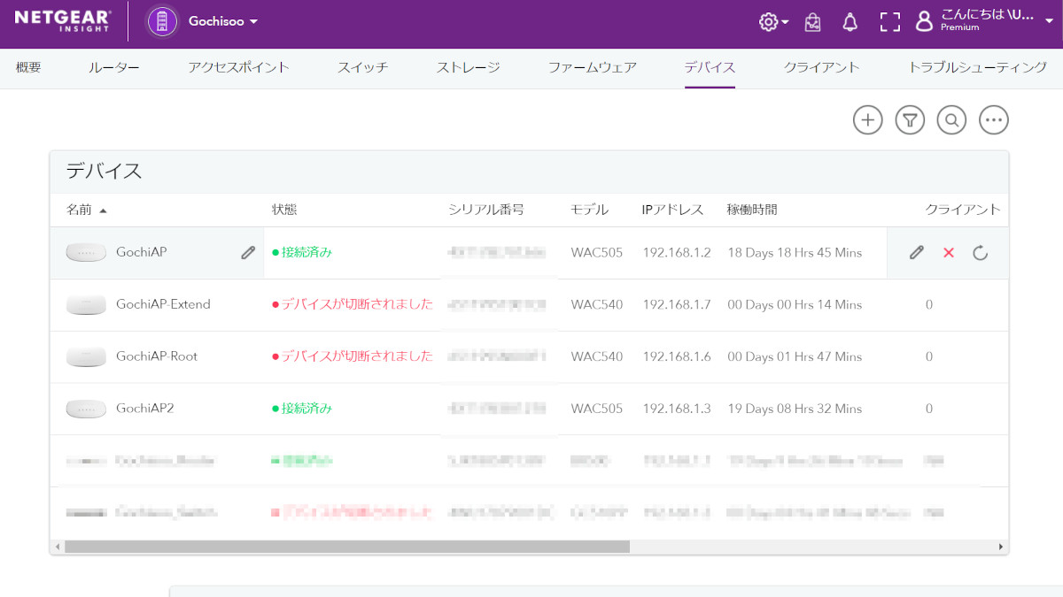
Task: Click the notification bell icon
Action: 850,22
